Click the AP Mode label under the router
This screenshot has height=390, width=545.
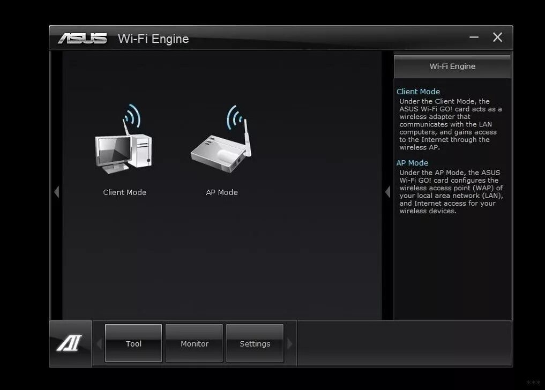(221, 192)
